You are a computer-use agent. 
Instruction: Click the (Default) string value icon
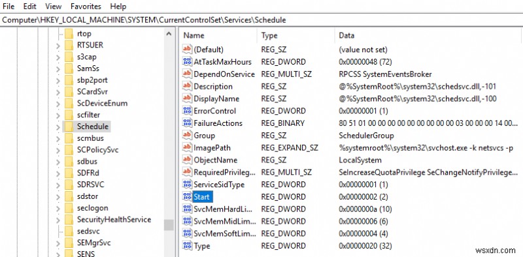click(x=187, y=50)
